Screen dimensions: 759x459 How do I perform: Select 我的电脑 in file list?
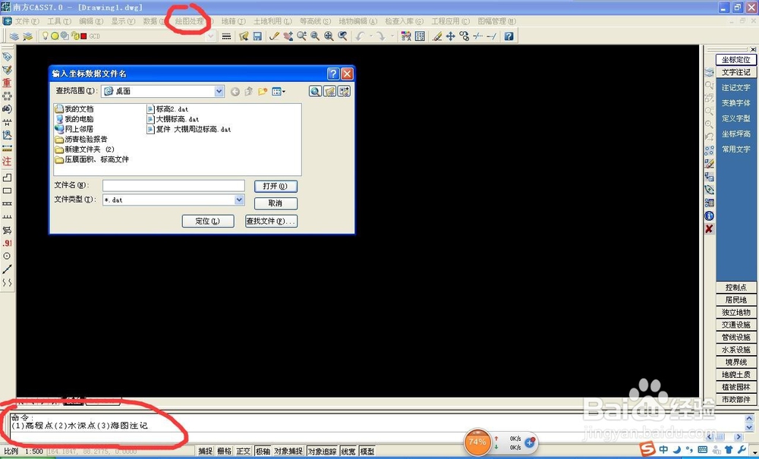click(x=74, y=119)
